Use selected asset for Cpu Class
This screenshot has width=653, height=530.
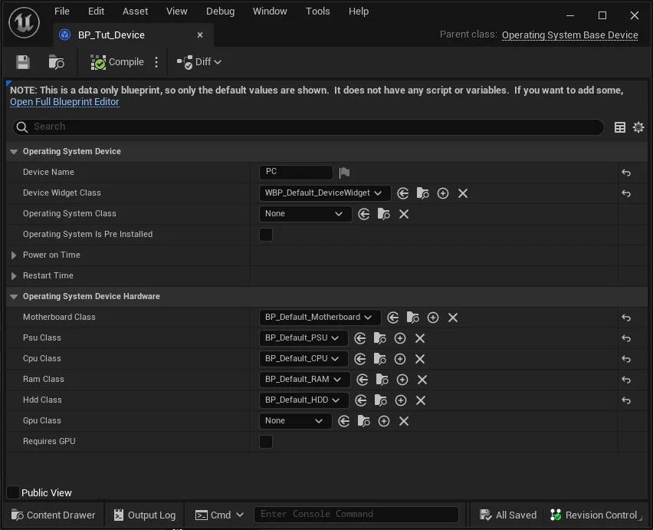[x=359, y=359]
